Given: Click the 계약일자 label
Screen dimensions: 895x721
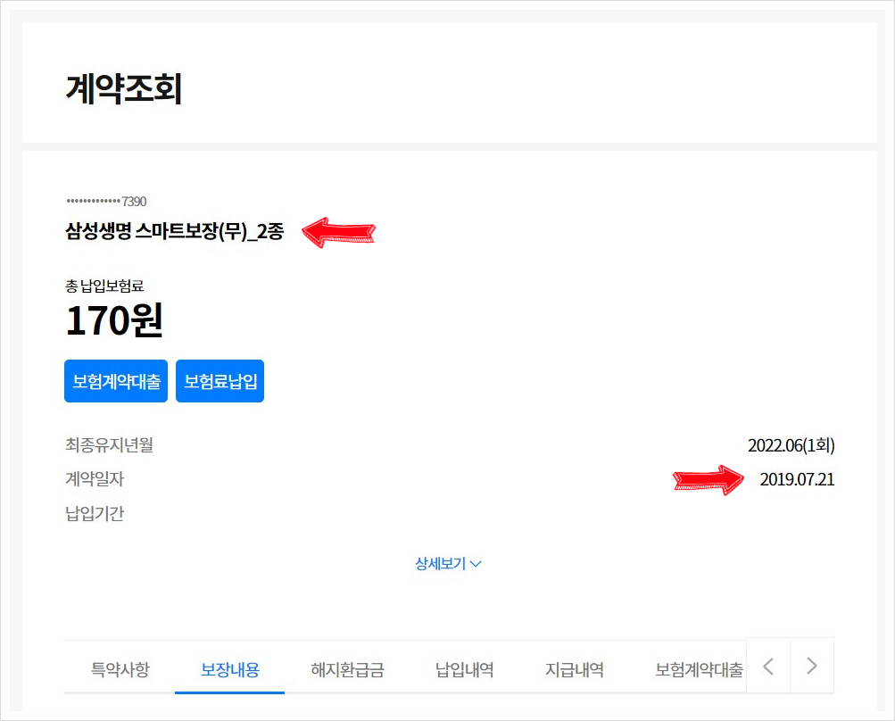Looking at the screenshot, I should (x=95, y=479).
